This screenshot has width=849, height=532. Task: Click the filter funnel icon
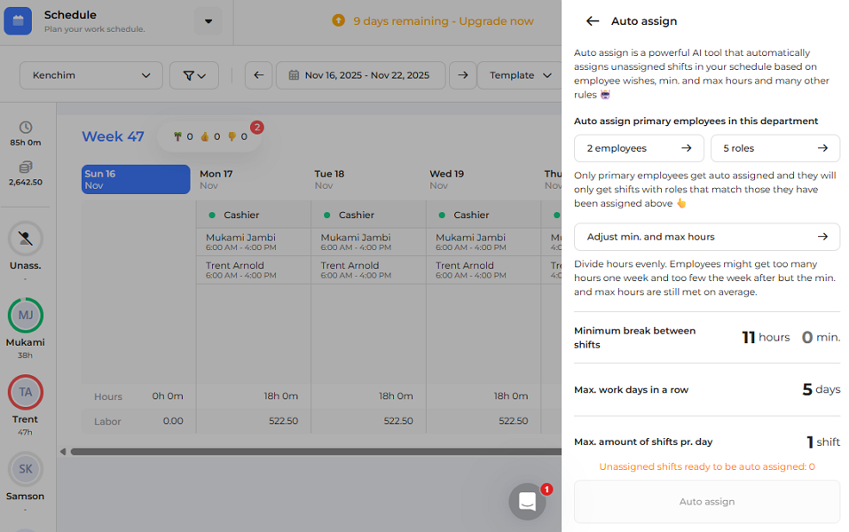(x=193, y=75)
